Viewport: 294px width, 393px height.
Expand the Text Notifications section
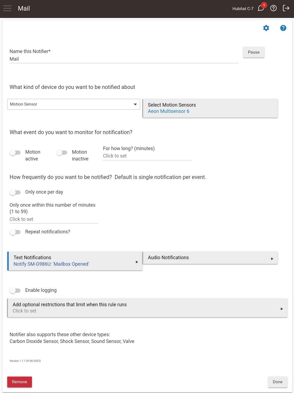click(x=75, y=261)
